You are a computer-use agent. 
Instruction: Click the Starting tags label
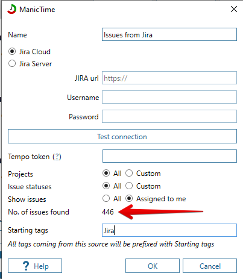[28, 230]
